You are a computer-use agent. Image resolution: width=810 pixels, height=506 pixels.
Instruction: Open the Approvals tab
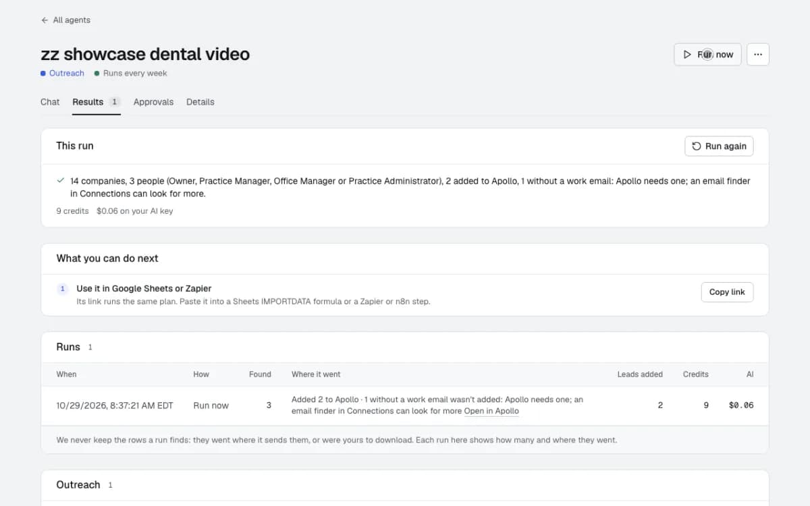pos(153,102)
